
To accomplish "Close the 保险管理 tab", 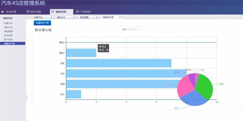I will click(97, 17).
